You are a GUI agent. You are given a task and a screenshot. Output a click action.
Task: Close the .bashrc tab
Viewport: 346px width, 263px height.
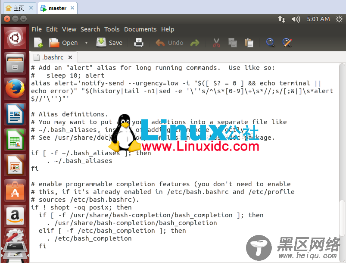[x=70, y=57]
